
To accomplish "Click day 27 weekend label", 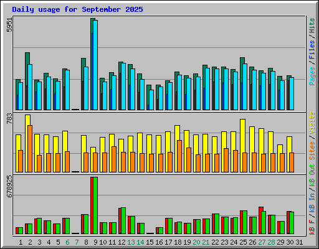I will 262,242.
